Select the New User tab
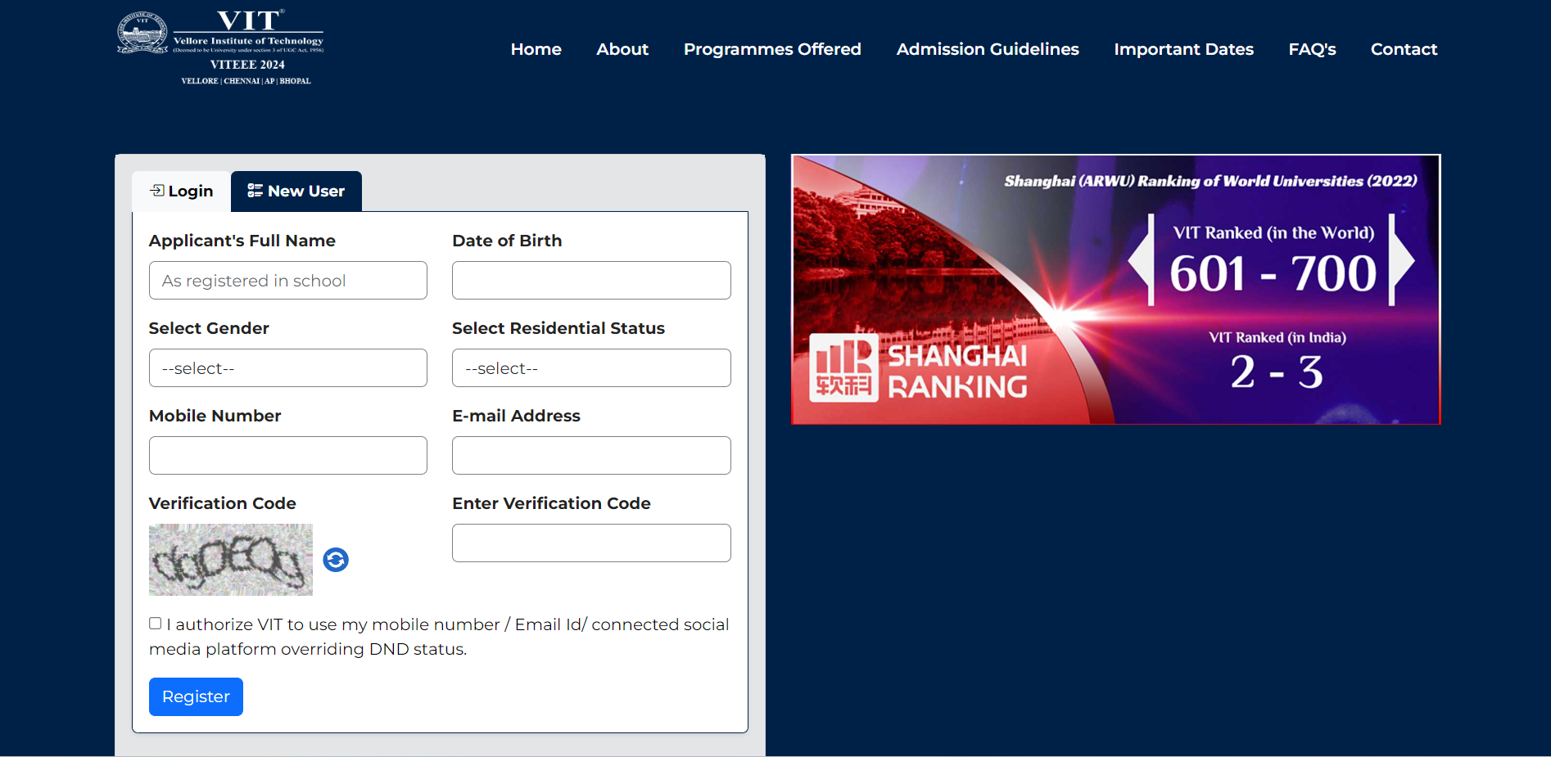This screenshot has height=757, width=1551. pyautogui.click(x=296, y=192)
